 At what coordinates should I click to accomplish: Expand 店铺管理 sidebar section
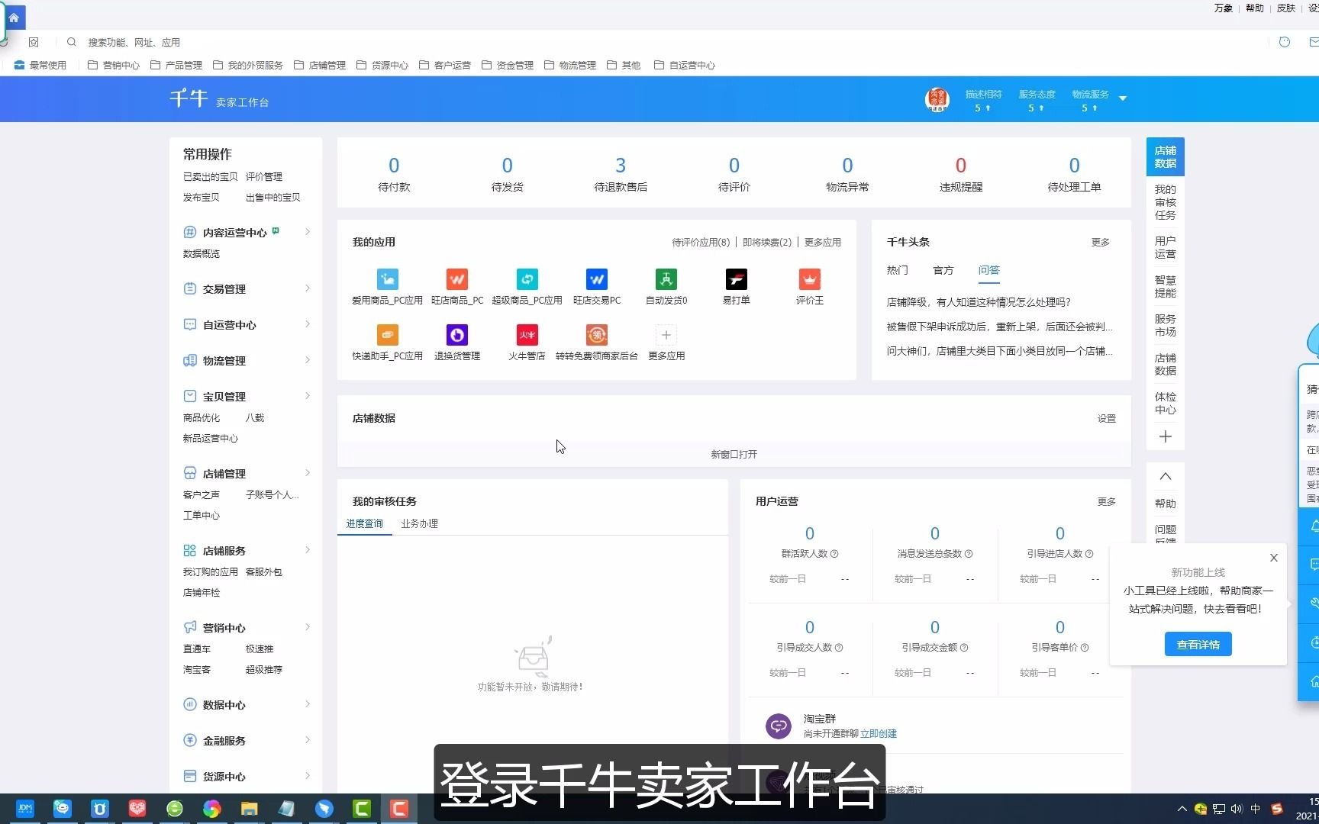pos(308,473)
